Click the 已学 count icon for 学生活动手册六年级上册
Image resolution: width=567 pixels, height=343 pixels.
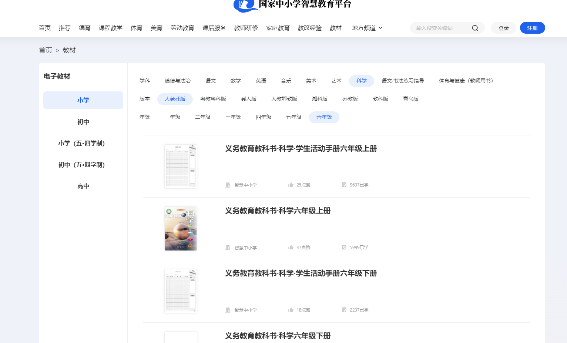click(x=344, y=185)
